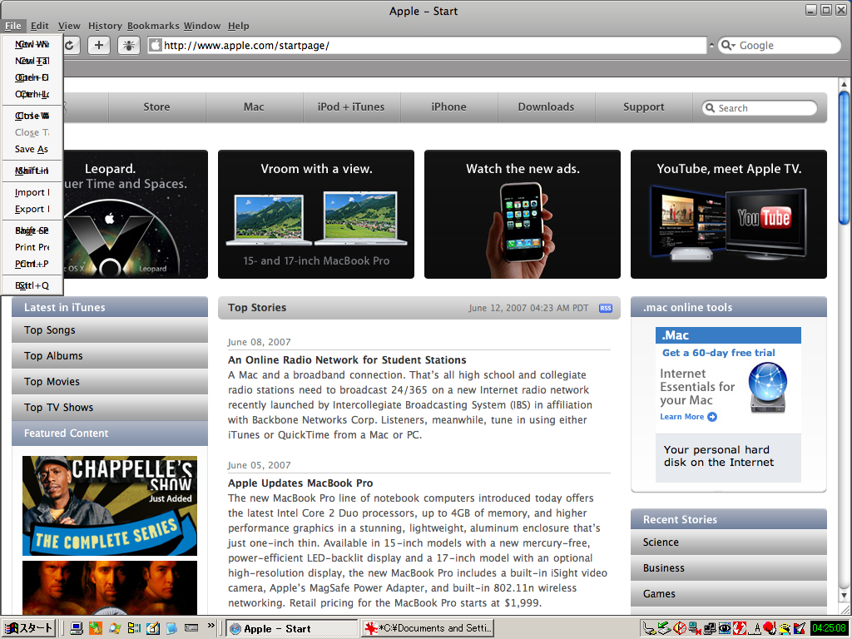Open the Top Albums link
The height and width of the screenshot is (639, 852).
coord(110,356)
